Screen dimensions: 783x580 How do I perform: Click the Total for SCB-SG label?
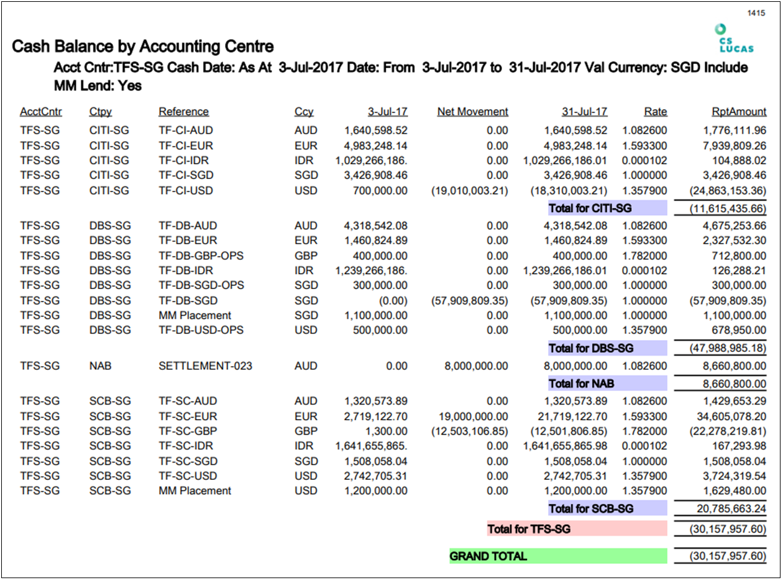tap(591, 509)
